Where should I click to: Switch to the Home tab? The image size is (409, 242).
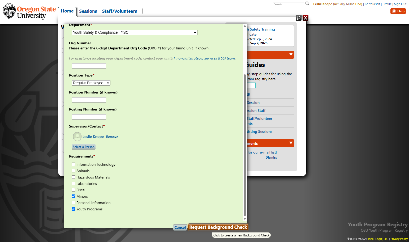pos(67,11)
